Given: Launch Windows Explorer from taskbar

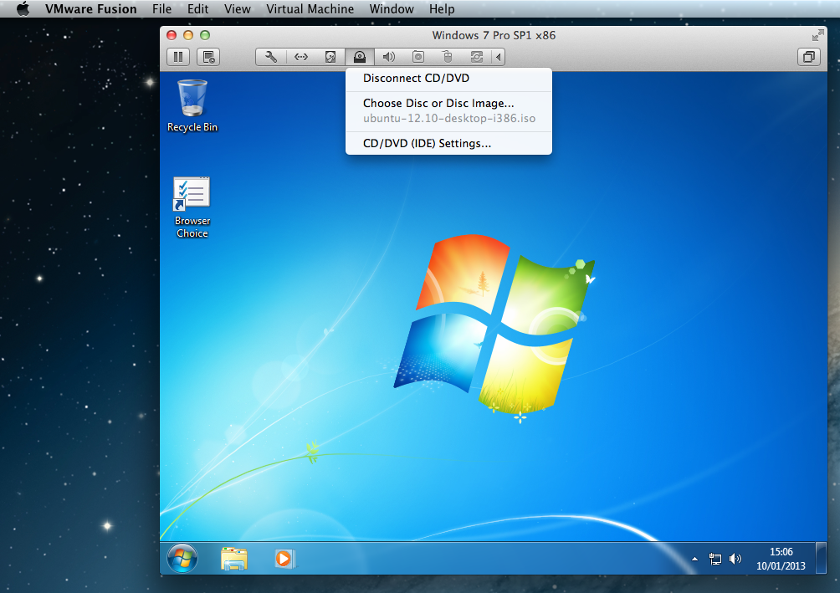Looking at the screenshot, I should (234, 558).
